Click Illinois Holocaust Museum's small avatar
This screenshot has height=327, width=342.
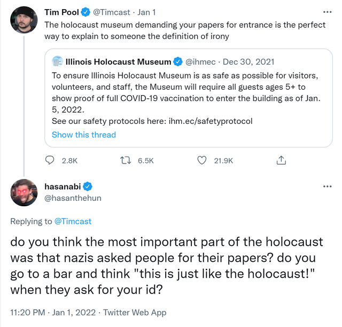[57, 61]
